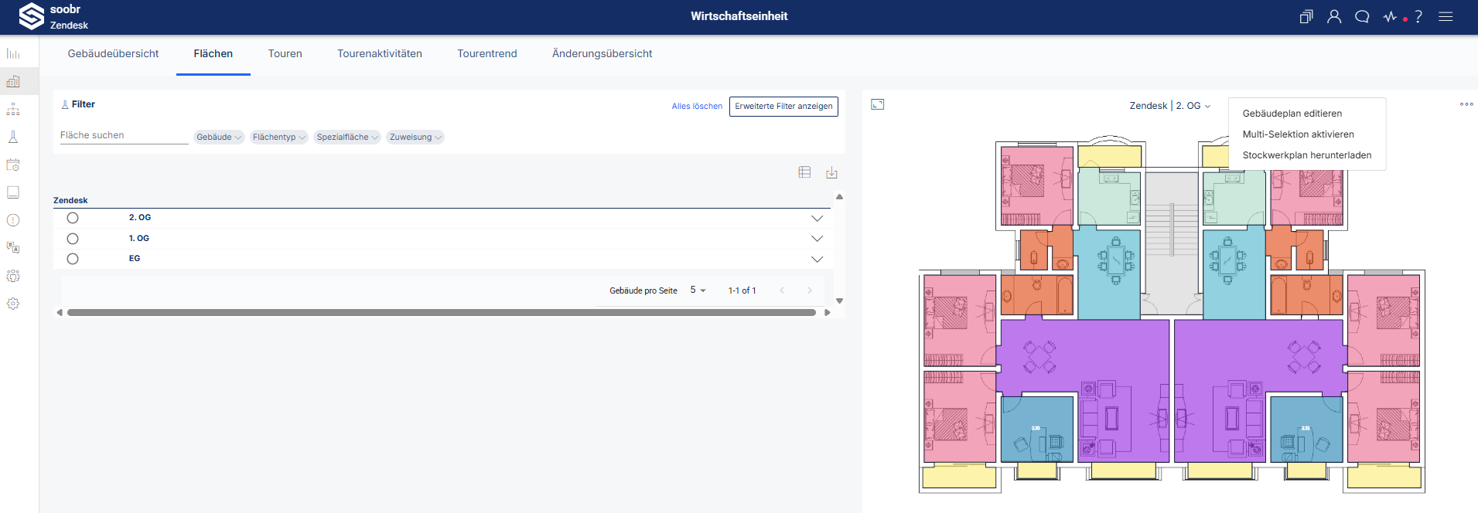Go to next page arrow
Screen dimensions: 1478x513
coord(810,290)
